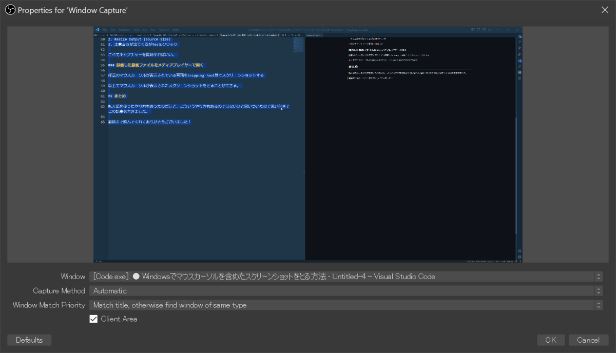The height and width of the screenshot is (353, 616).
Task: Cancel the Window Capture properties dialog
Action: coord(588,340)
